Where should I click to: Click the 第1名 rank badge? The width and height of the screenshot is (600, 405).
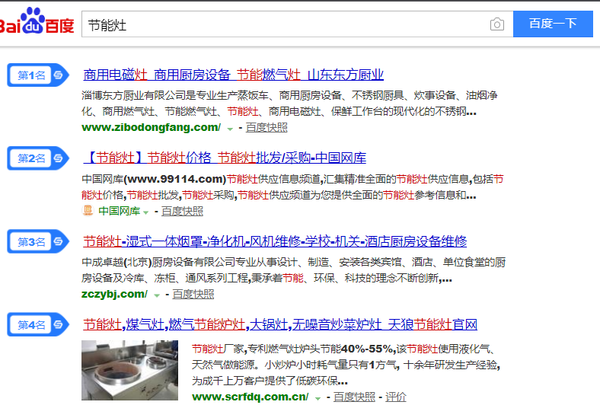point(38,75)
